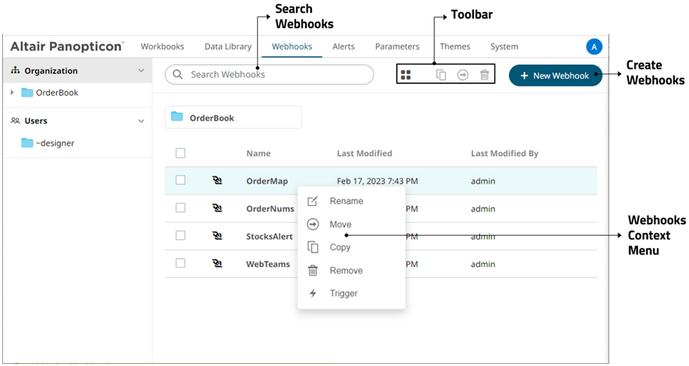Click the toolbar Copy icon
689x366 pixels.
[441, 75]
